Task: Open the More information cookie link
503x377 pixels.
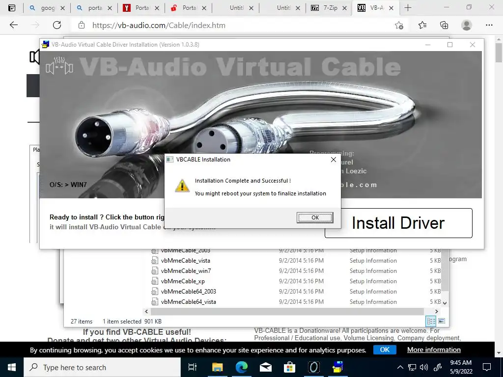Action: point(434,350)
